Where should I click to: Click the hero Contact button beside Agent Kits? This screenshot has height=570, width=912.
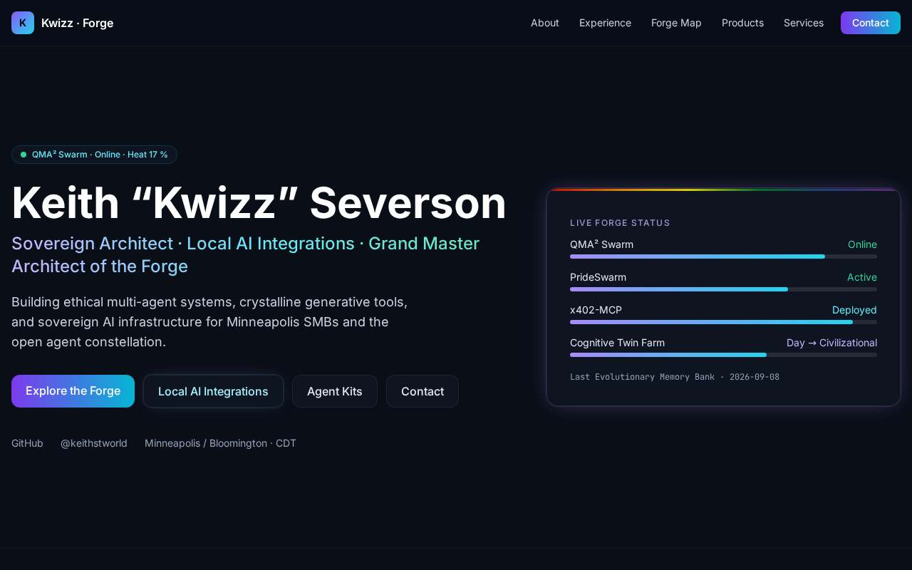[x=423, y=391]
